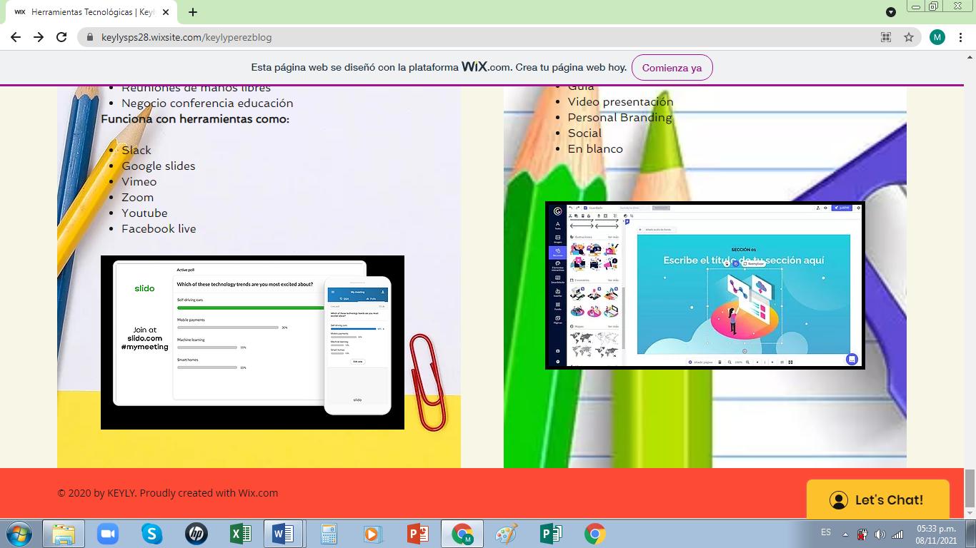The width and height of the screenshot is (976, 548).
Task: Go forward to the next page
Action: 39,37
